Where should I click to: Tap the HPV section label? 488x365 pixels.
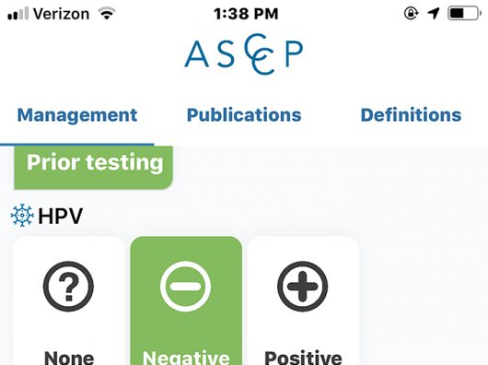click(61, 216)
